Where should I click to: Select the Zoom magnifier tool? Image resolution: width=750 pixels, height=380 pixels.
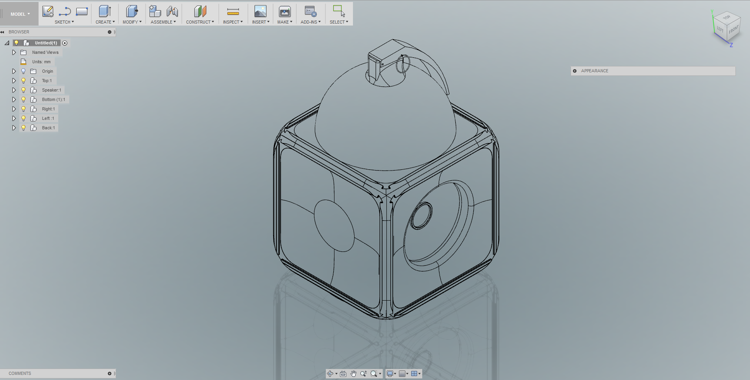click(x=363, y=374)
